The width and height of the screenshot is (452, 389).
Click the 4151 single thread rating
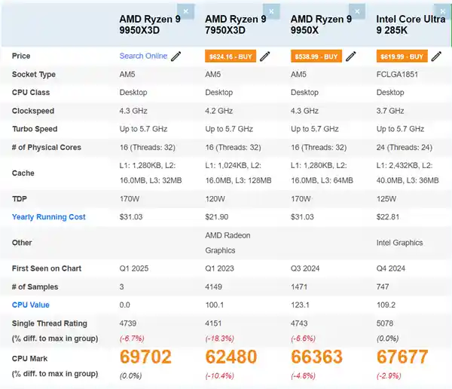tap(213, 323)
